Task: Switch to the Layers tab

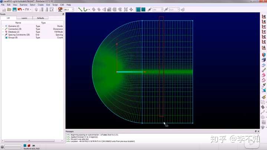Action: (24, 18)
